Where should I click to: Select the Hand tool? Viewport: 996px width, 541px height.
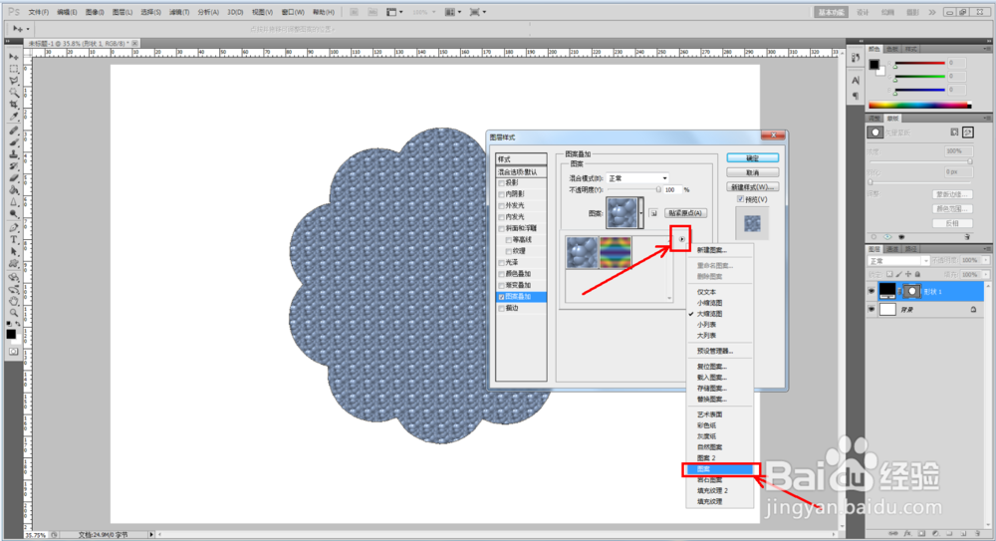(x=13, y=301)
